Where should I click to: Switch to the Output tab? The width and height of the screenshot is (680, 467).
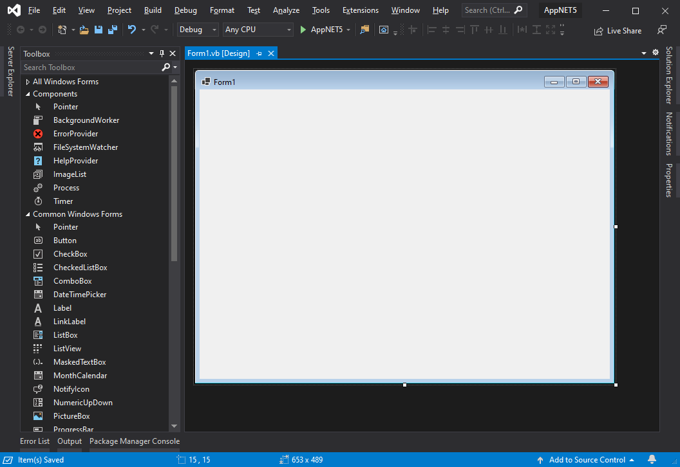point(70,441)
